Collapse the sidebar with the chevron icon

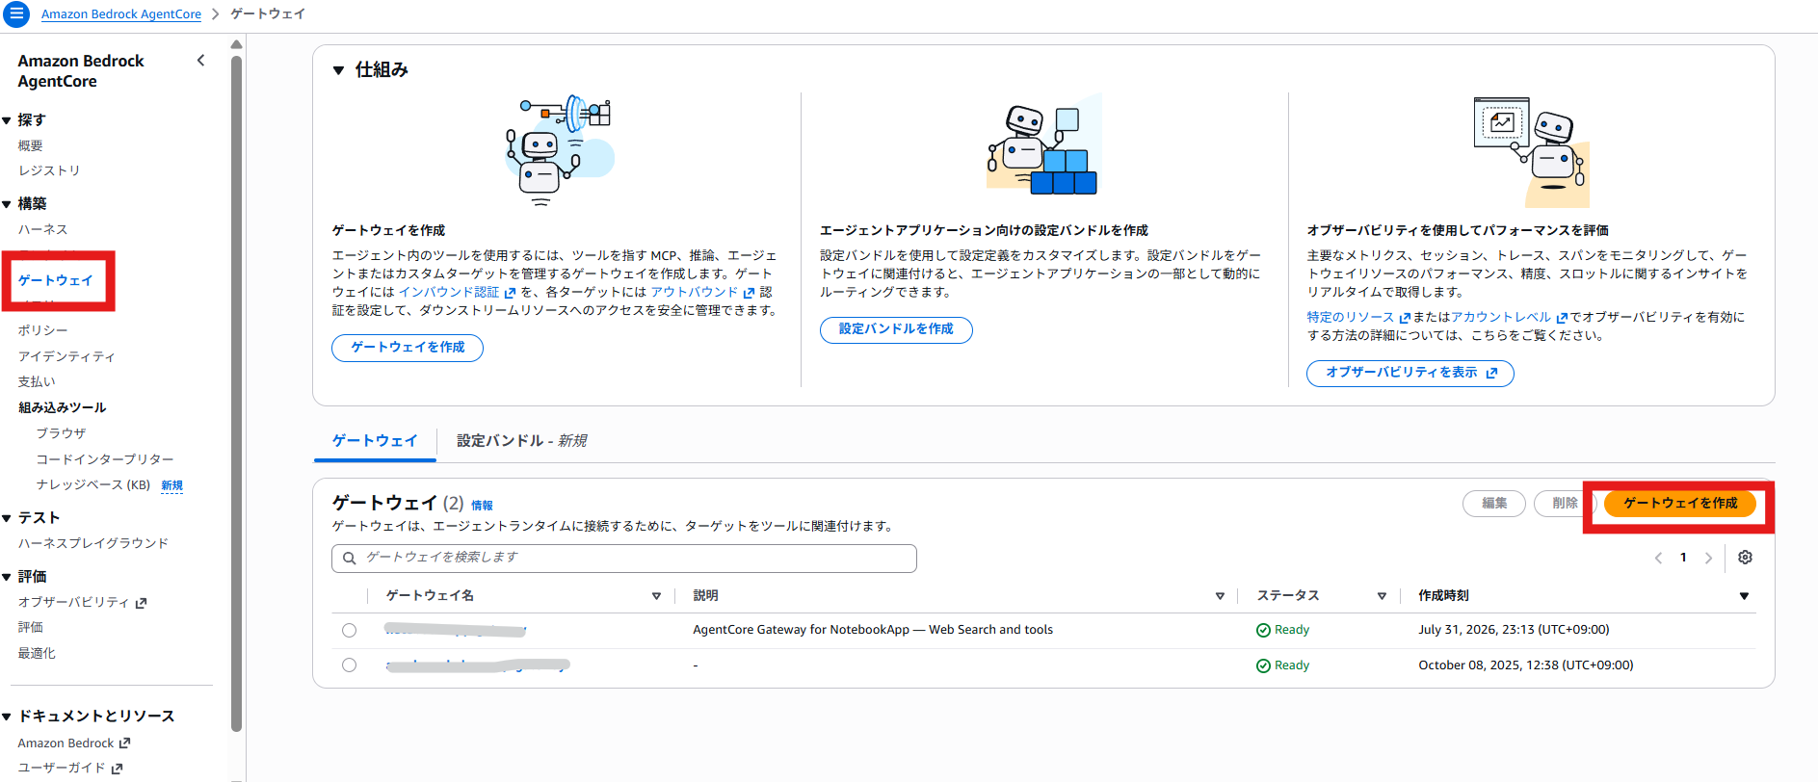coord(200,61)
